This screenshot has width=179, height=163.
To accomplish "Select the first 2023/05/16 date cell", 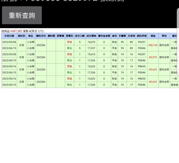I will [x=9, y=66].
